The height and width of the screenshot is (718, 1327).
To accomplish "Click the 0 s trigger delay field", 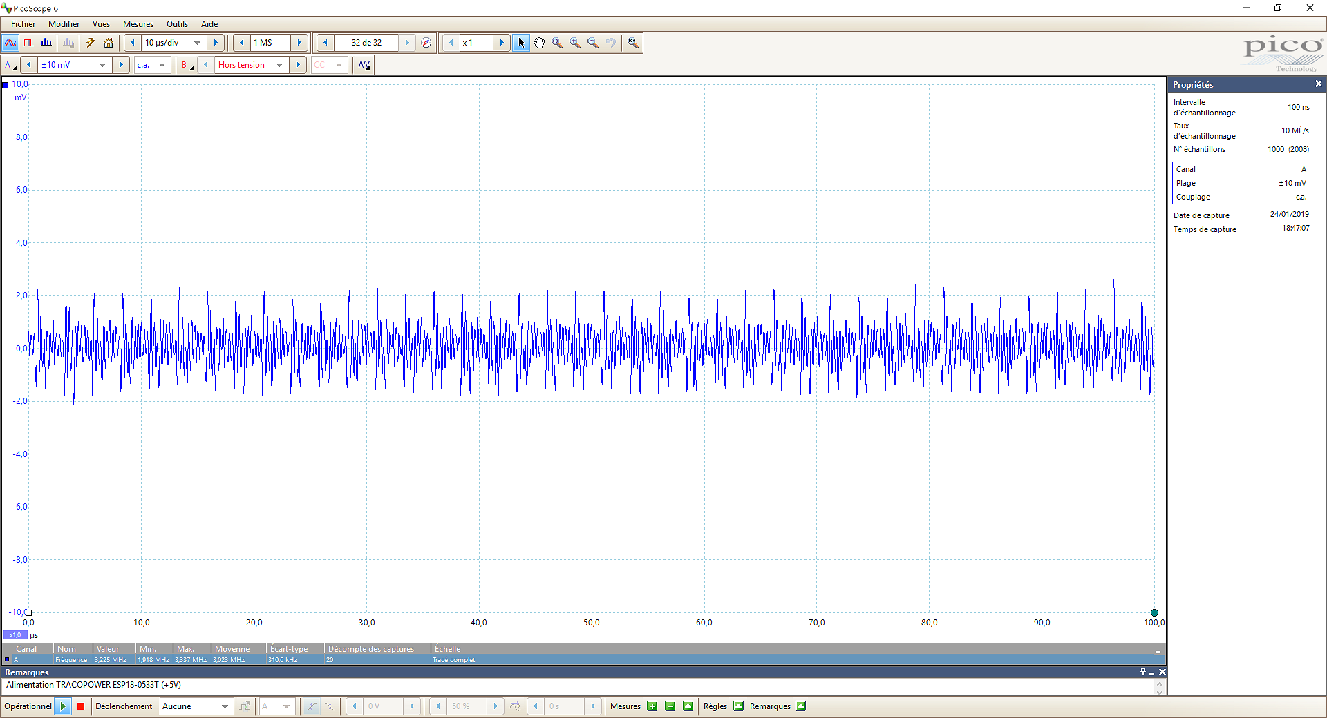I will (564, 706).
